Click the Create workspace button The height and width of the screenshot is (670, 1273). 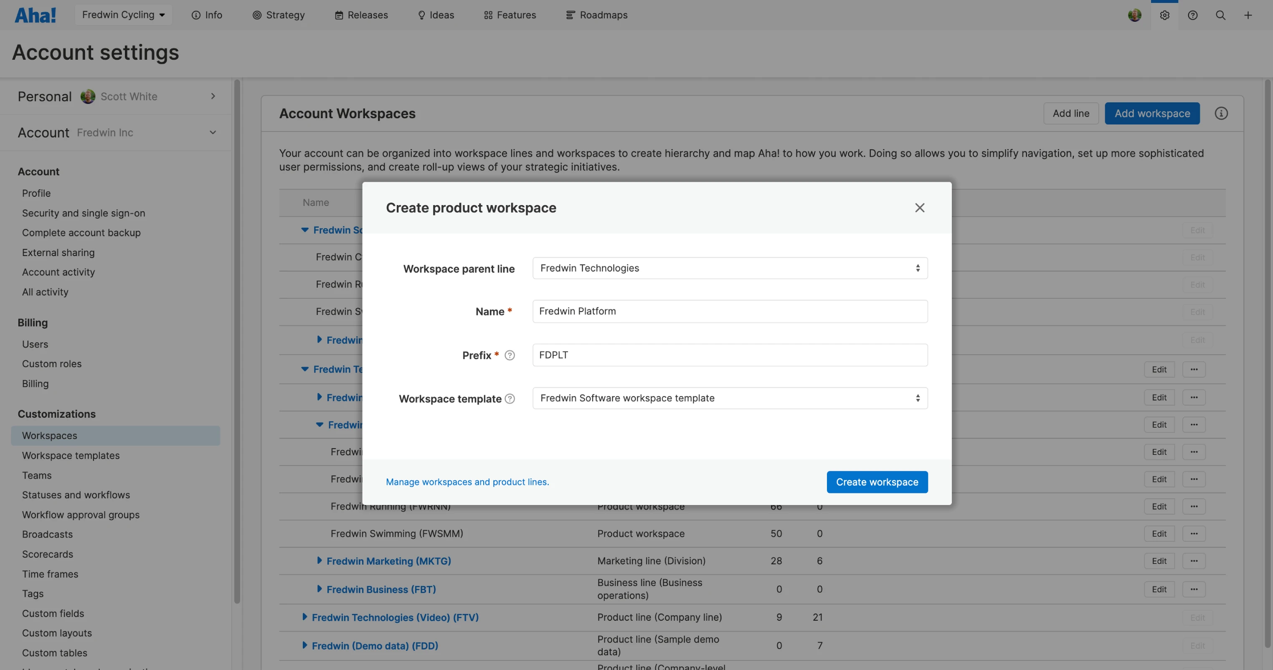[877, 482]
